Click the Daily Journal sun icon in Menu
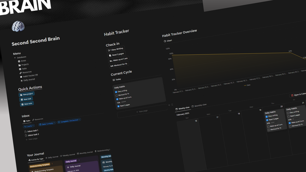 pos(22,81)
